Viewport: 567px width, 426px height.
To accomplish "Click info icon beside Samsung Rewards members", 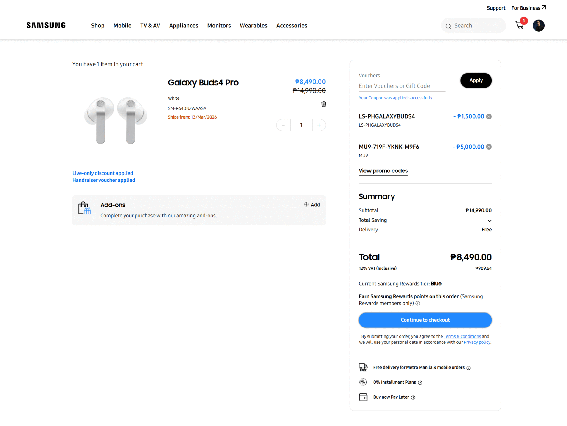I will pos(418,303).
